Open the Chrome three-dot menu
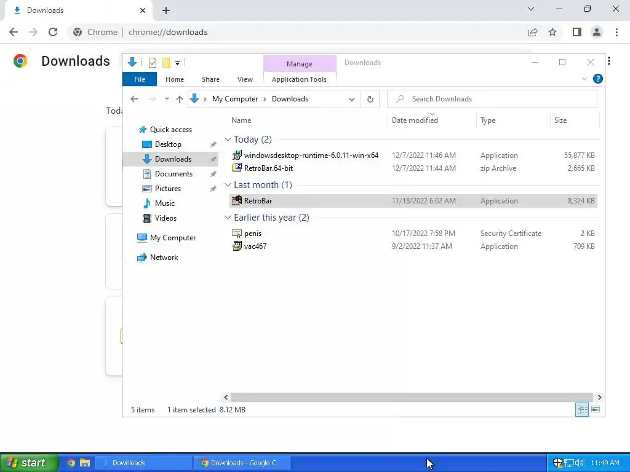The height and width of the screenshot is (472, 630). click(616, 32)
